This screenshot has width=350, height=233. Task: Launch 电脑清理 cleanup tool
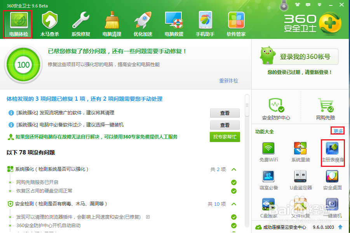point(111,23)
